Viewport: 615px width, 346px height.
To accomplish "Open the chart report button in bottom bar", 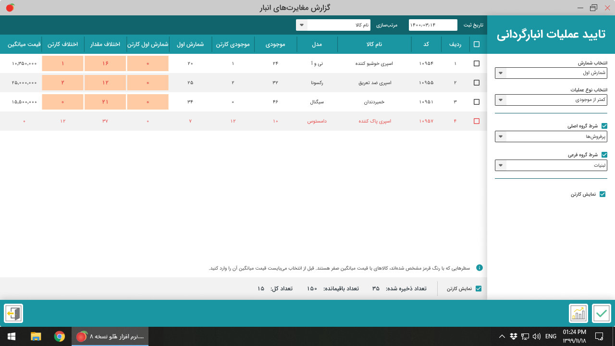I will point(578,314).
